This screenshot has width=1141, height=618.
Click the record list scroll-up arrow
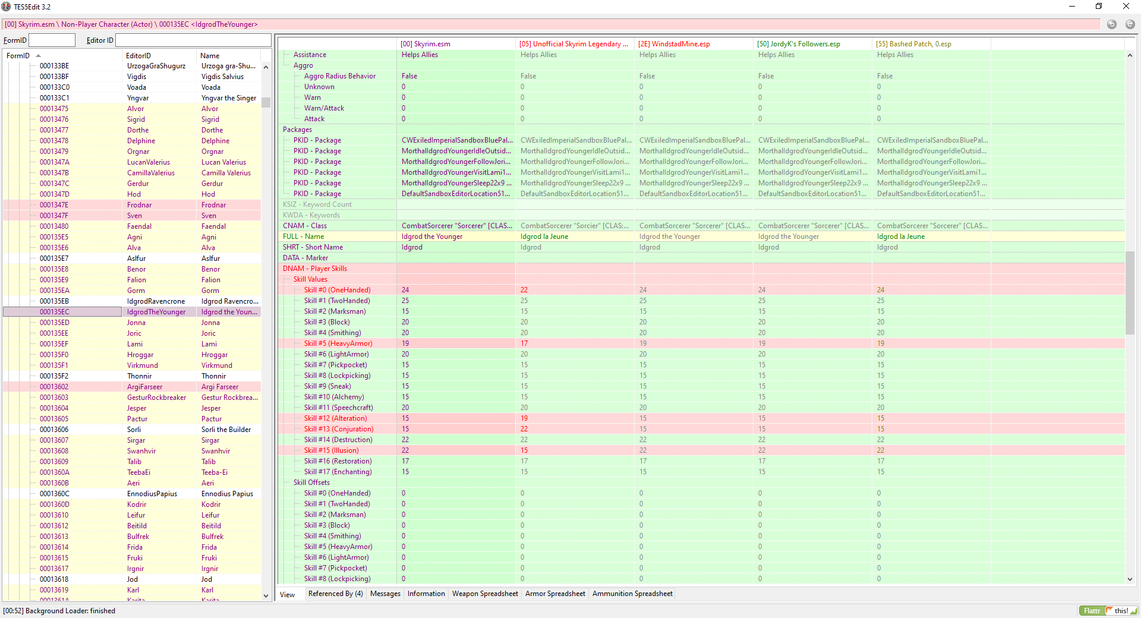pyautogui.click(x=266, y=67)
